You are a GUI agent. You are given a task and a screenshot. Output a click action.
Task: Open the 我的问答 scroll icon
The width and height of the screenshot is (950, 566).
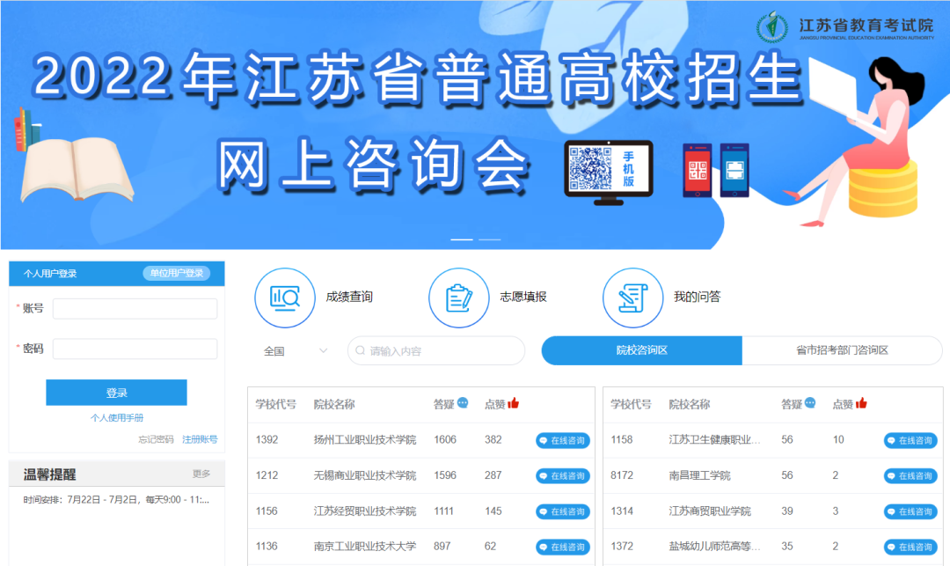[632, 298]
